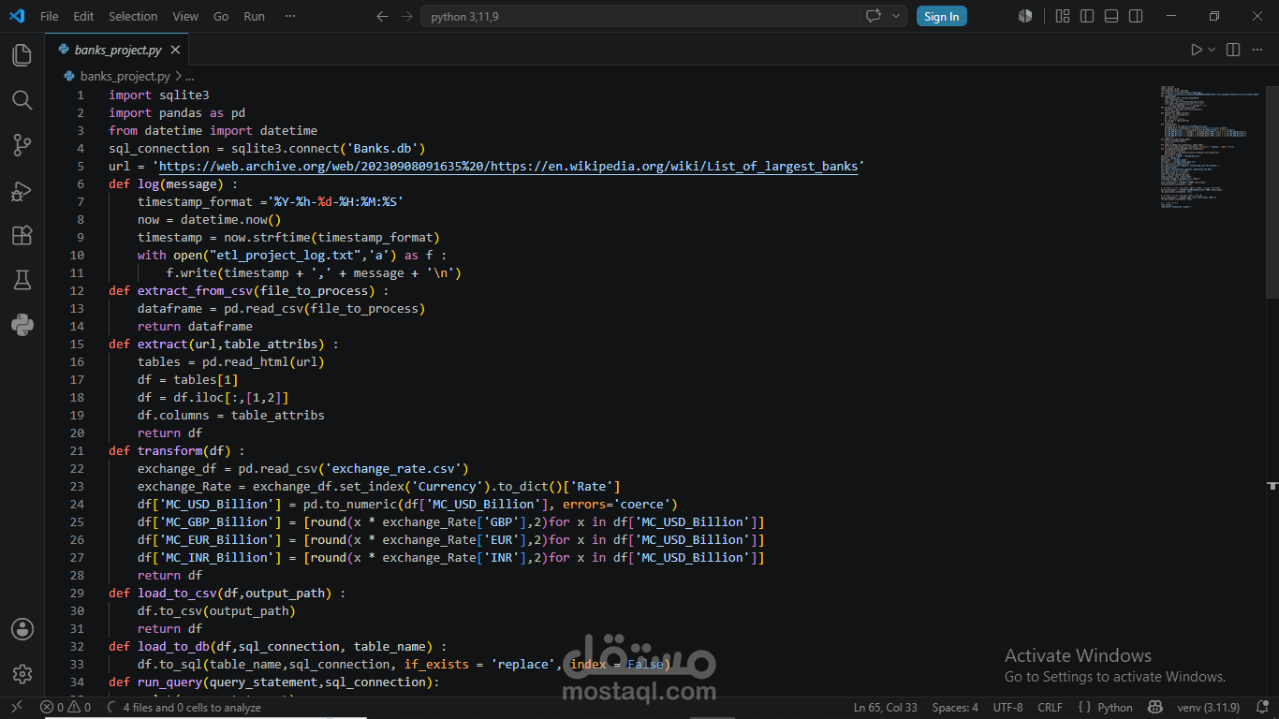Open the overflow menu after Run

pyautogui.click(x=290, y=16)
